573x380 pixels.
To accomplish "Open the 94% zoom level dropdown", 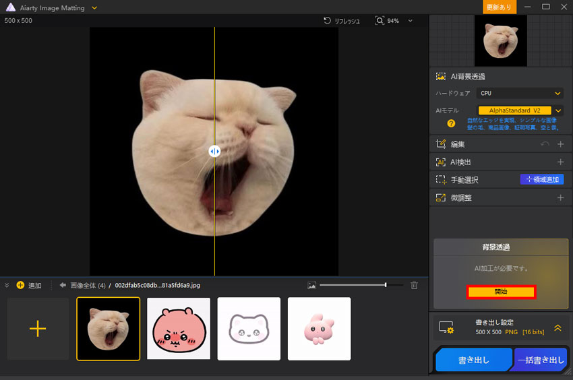I will click(x=410, y=21).
